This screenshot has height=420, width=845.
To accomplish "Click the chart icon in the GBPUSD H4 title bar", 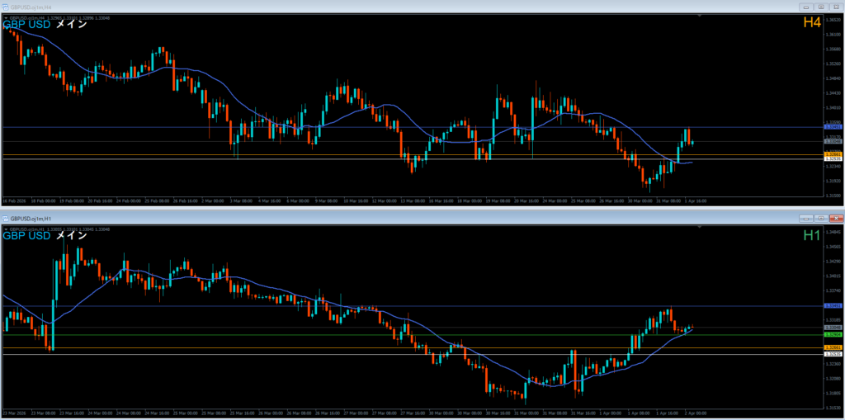I will [x=6, y=7].
